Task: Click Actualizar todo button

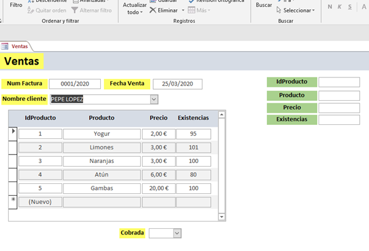Action: [135, 8]
